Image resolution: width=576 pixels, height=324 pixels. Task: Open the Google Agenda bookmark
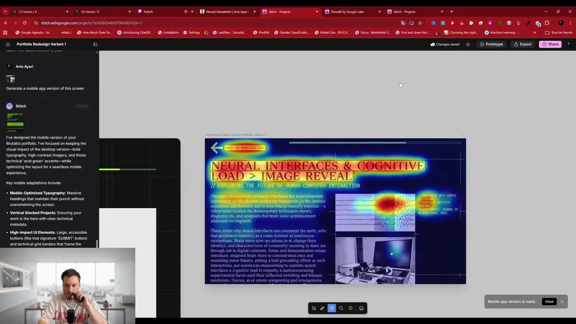pyautogui.click(x=33, y=32)
